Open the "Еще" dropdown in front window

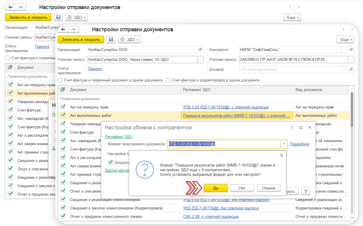[x=345, y=39]
